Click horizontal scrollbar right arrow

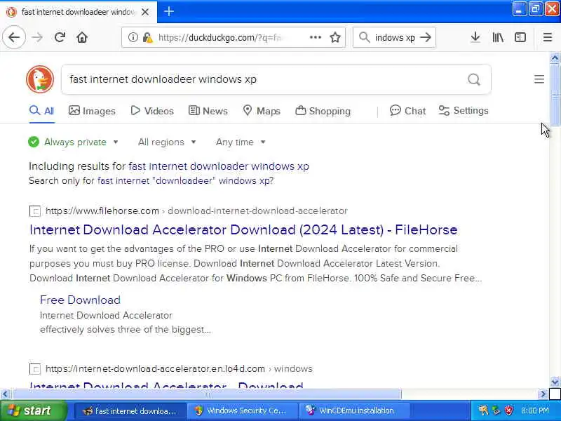[x=543, y=394]
